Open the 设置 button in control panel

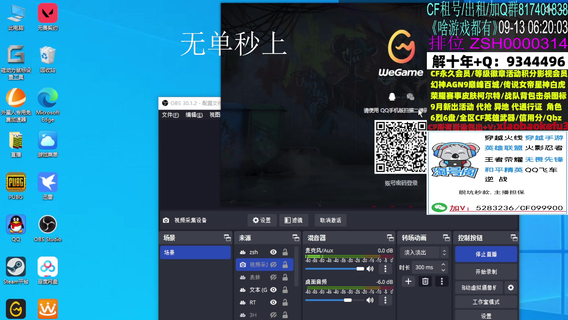click(486, 316)
